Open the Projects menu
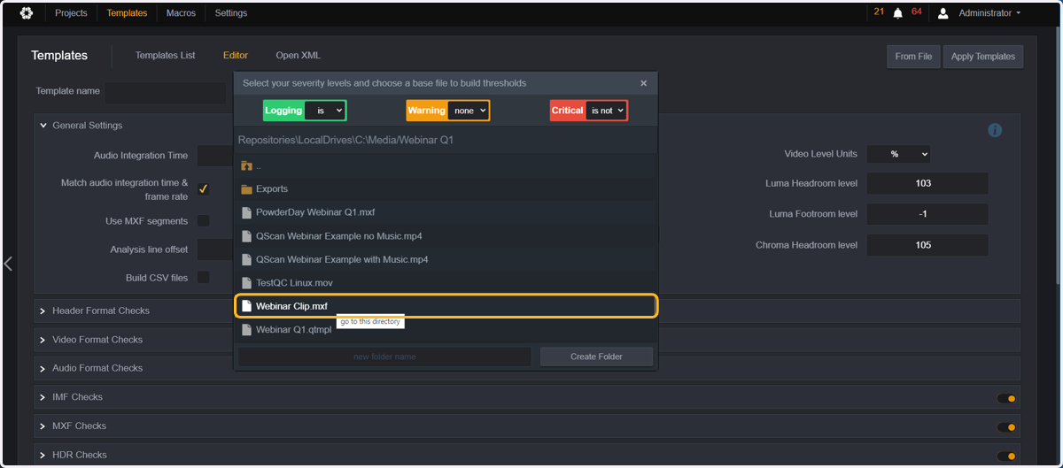This screenshot has width=1063, height=468. 71,13
